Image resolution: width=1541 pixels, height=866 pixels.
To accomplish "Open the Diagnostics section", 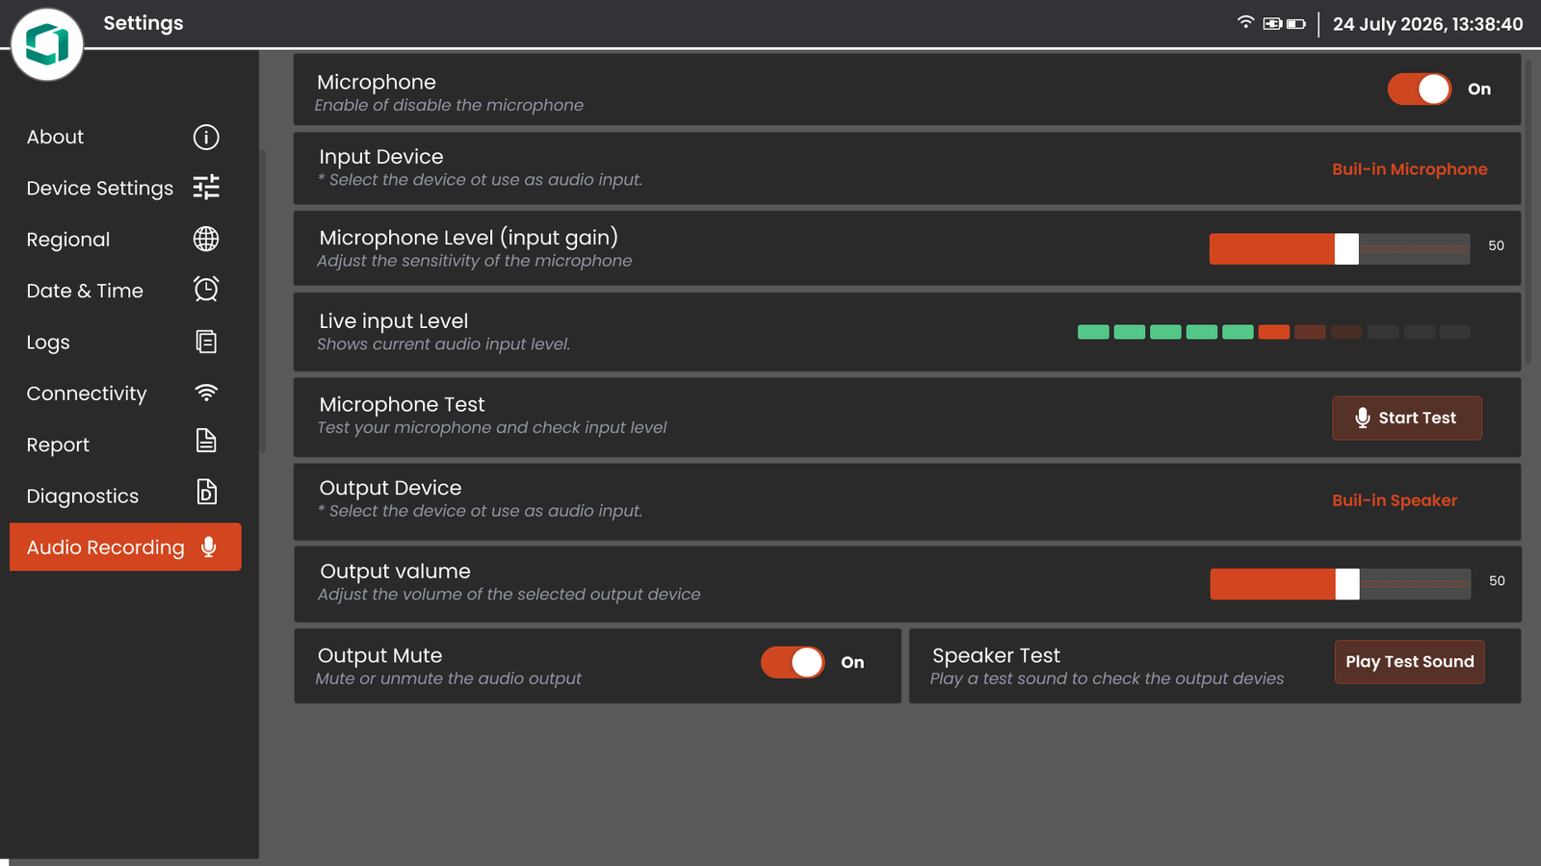I will click(x=123, y=496).
